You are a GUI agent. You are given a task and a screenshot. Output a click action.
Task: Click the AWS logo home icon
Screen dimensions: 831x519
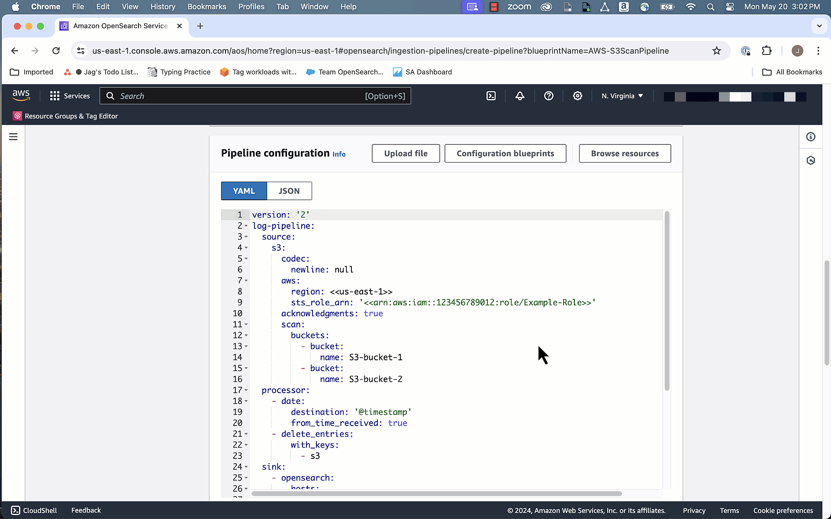point(21,96)
